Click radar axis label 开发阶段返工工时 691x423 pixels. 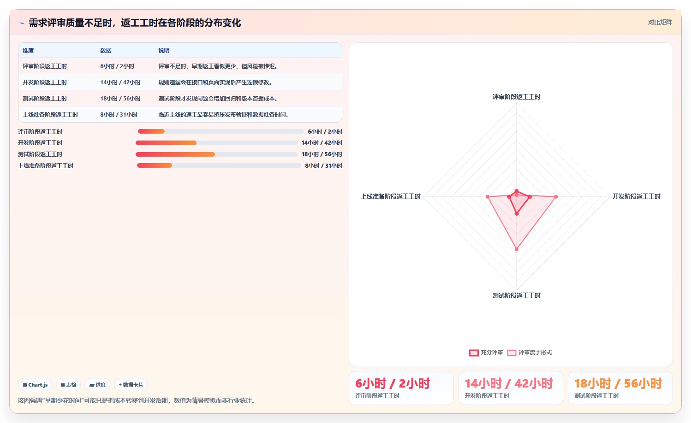(636, 196)
